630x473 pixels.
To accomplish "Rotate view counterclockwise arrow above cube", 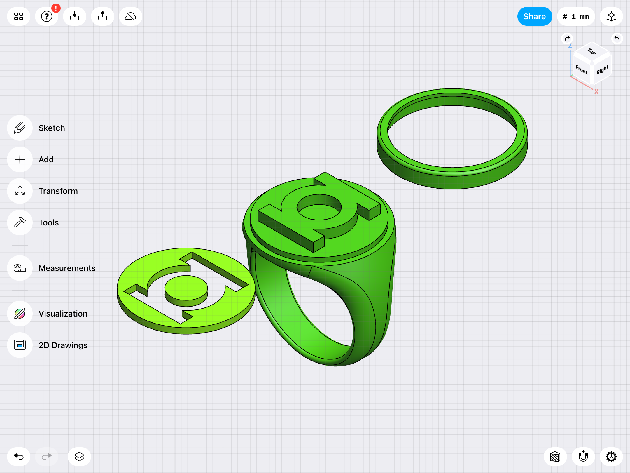I will [x=617, y=39].
